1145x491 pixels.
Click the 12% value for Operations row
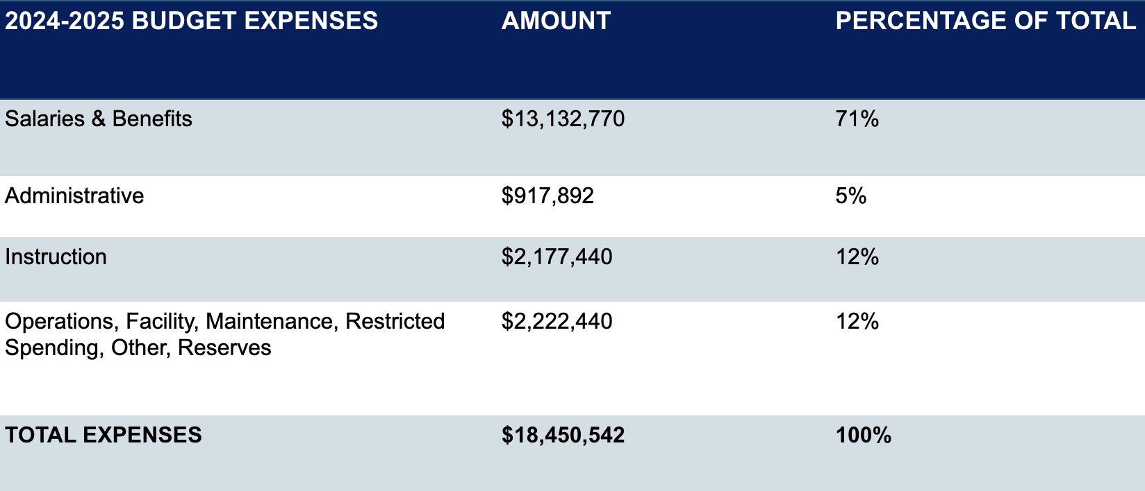pos(857,321)
